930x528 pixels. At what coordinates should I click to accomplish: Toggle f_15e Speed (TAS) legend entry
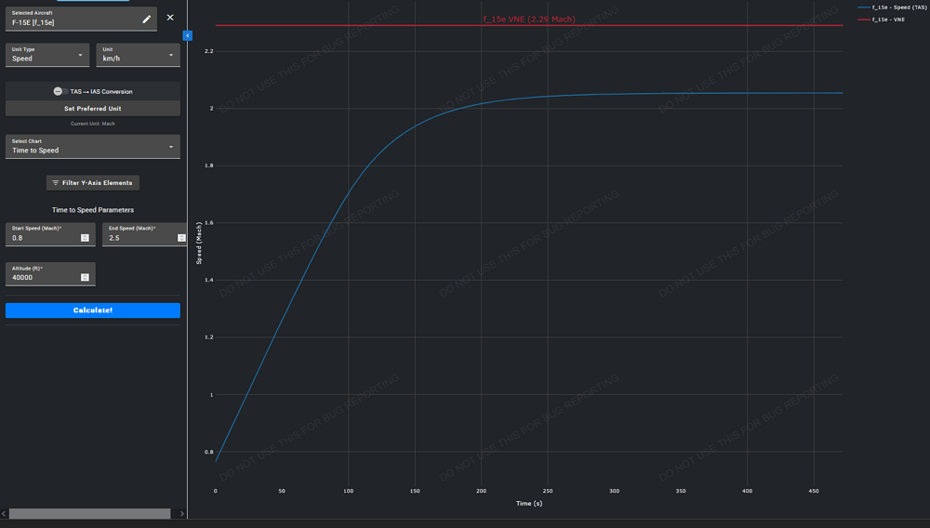point(892,7)
